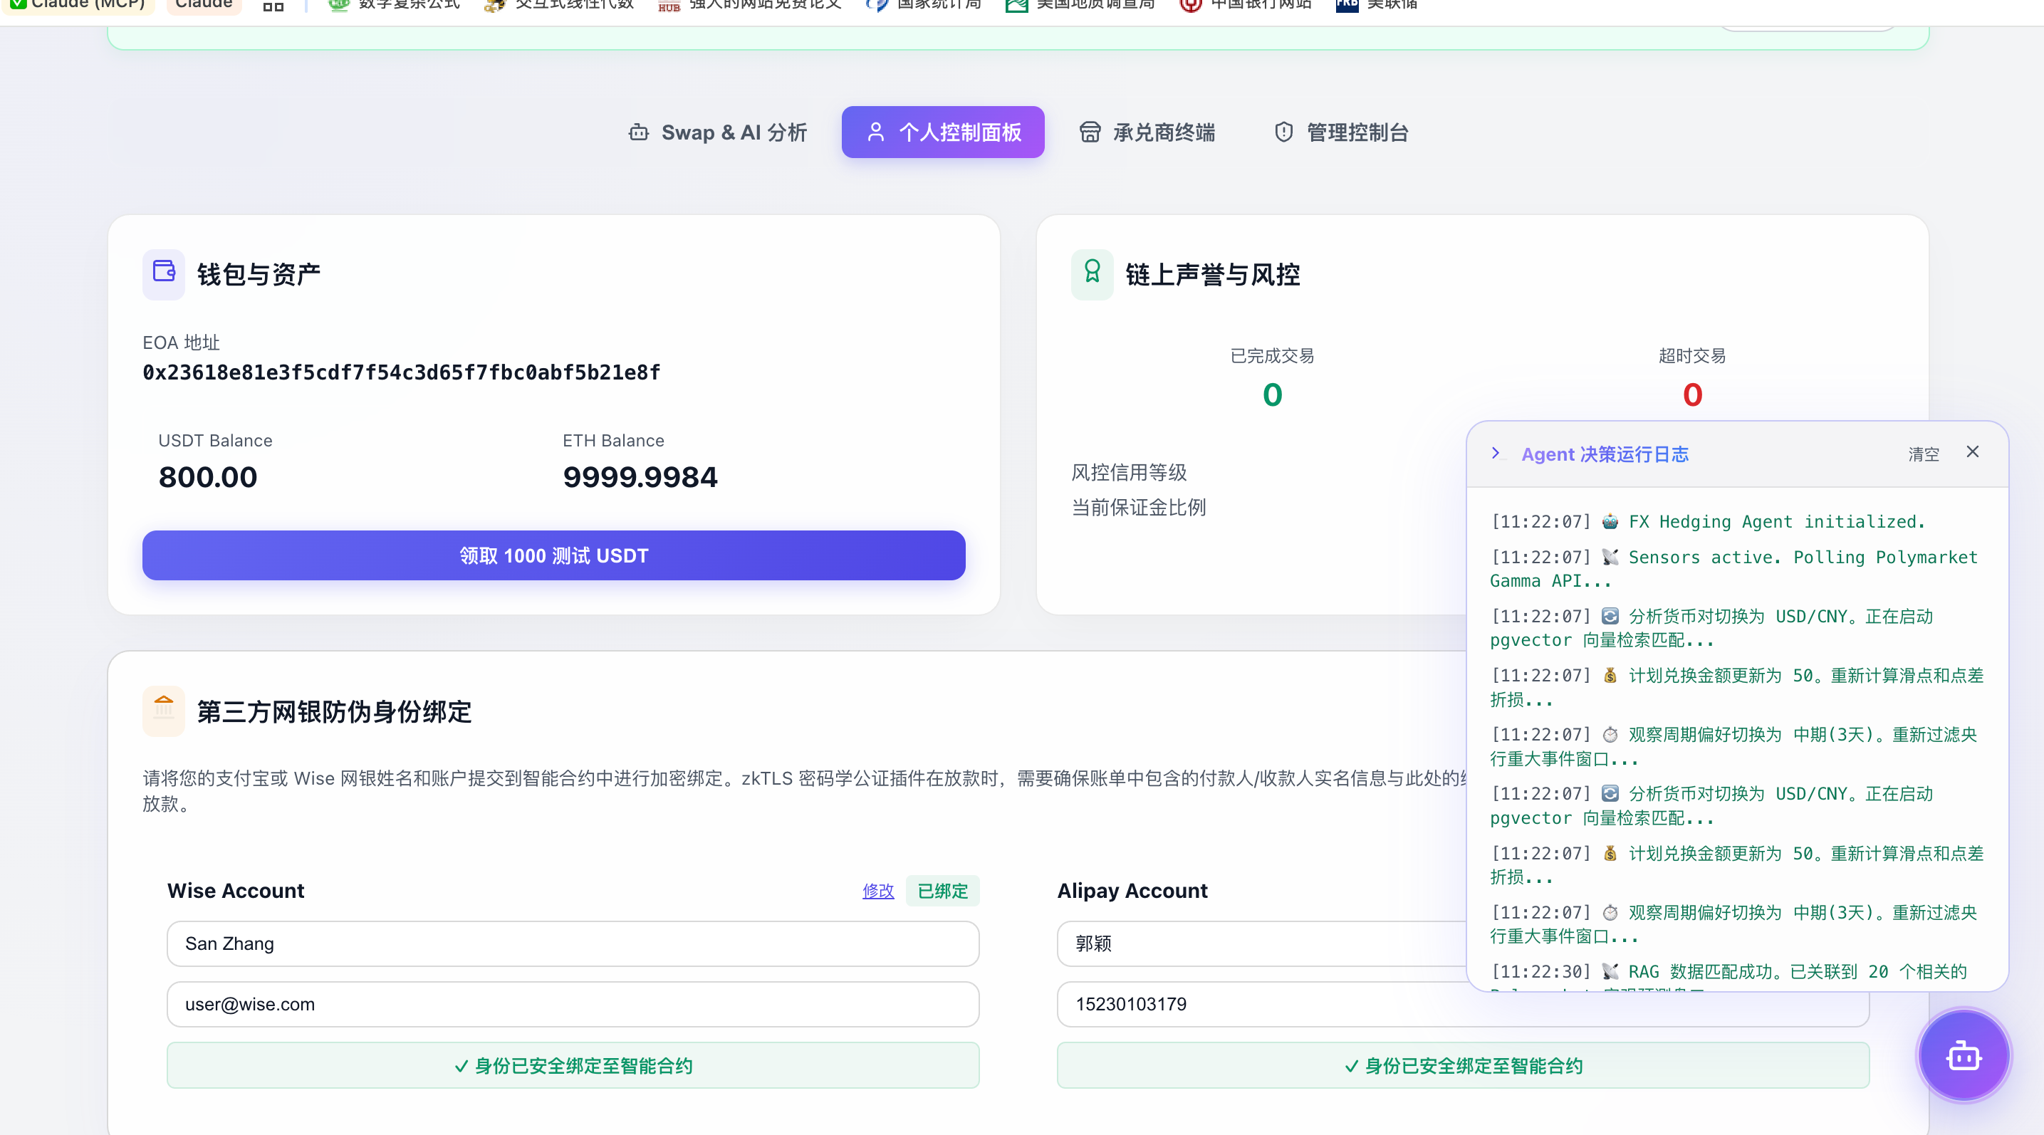Viewport: 2044px width, 1135px height.
Task: Click the EOA address 0x23618e81e3f5cdf7f54c3d65f7fbc0abf5b21e8f
Action: [402, 372]
